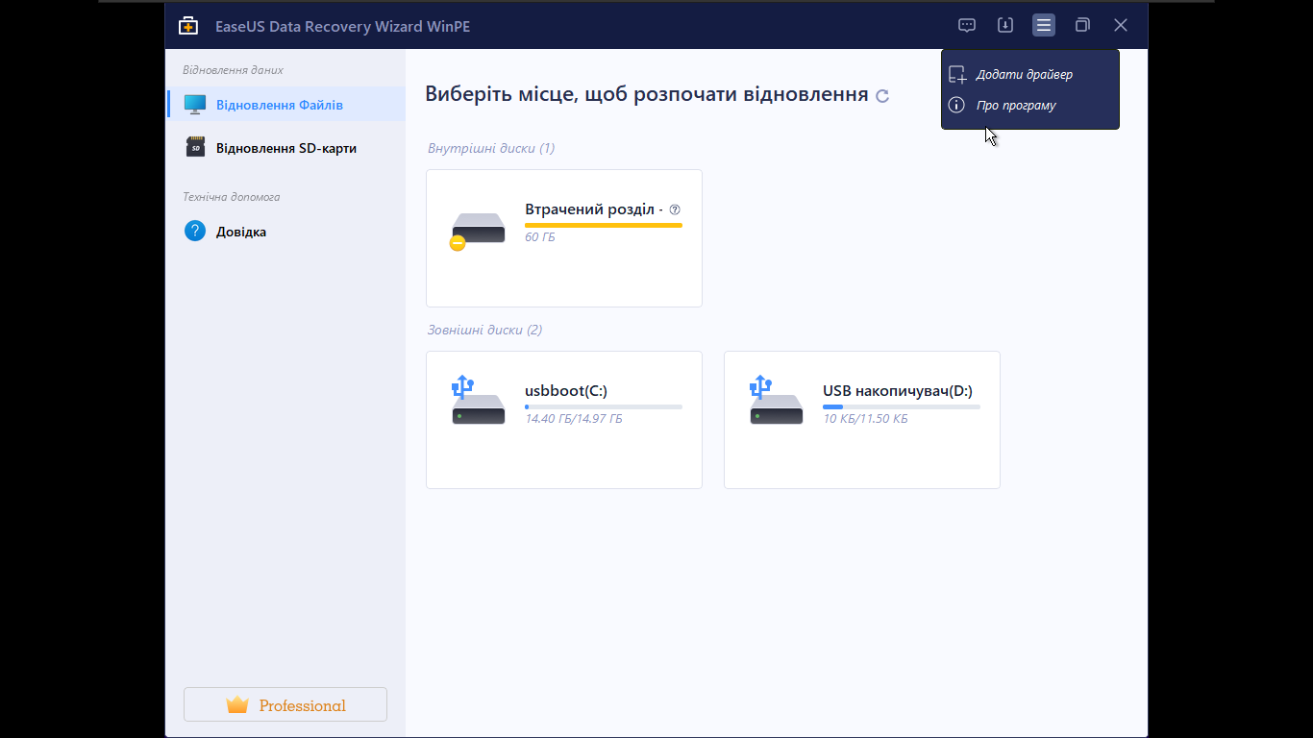Click the monitor icon for Відновлення Файлів
This screenshot has width=1313, height=738.
click(195, 105)
